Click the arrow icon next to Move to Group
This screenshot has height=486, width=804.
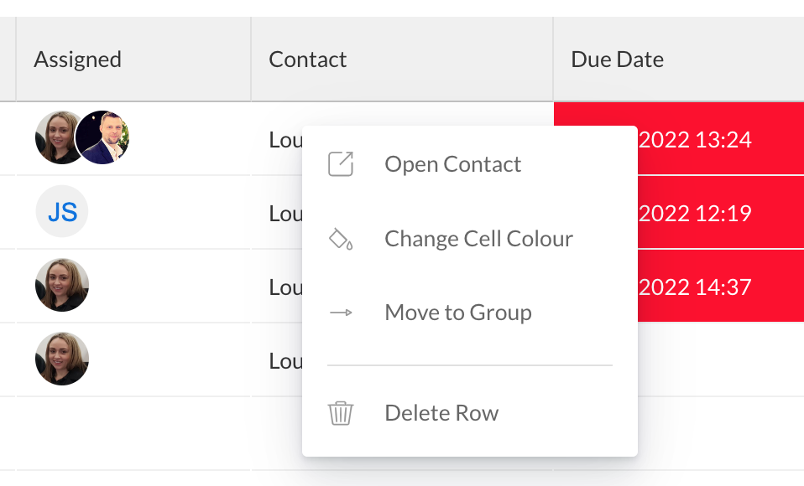pyautogui.click(x=340, y=312)
